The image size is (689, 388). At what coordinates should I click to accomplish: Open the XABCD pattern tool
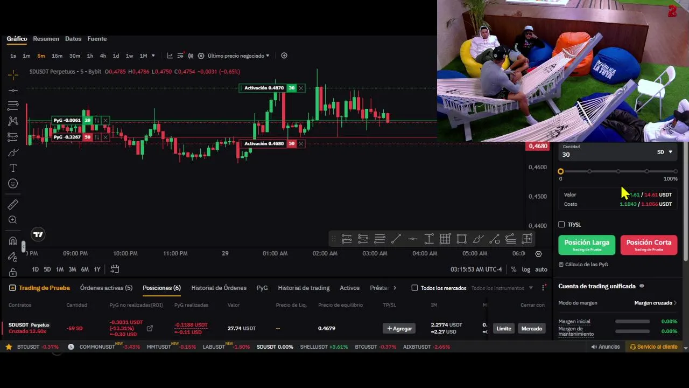pos(13,121)
